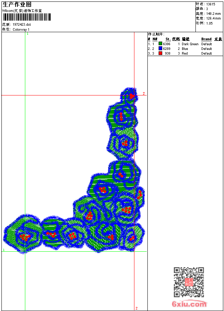The image size is (224, 311).
Task: Click the 代码 column header
Action: point(176,39)
